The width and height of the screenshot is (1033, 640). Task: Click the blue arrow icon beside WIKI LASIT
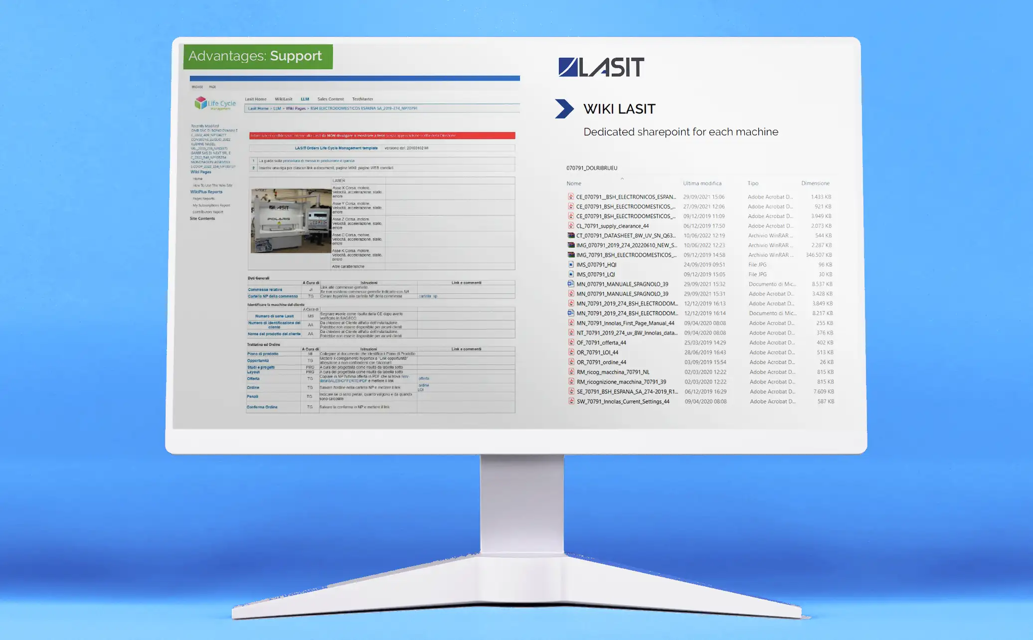(564, 109)
